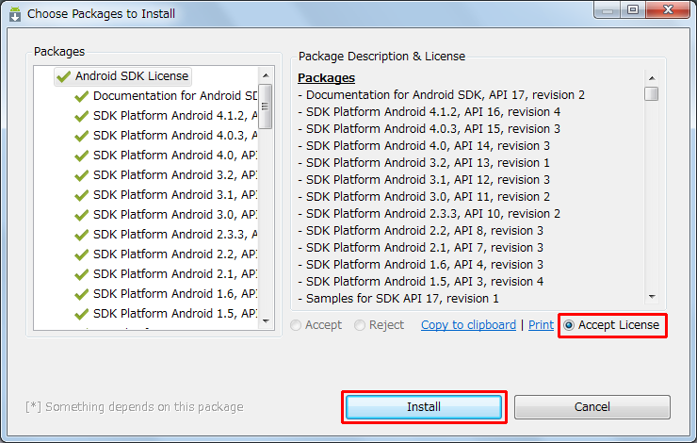The height and width of the screenshot is (443, 697).
Task: Choose the Accept radio option
Action: coord(297,325)
